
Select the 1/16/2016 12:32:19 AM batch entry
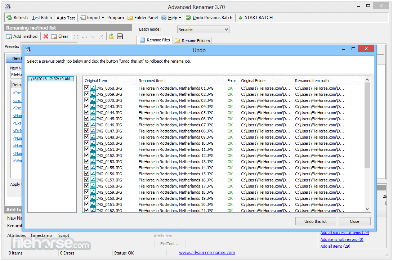tap(51, 79)
